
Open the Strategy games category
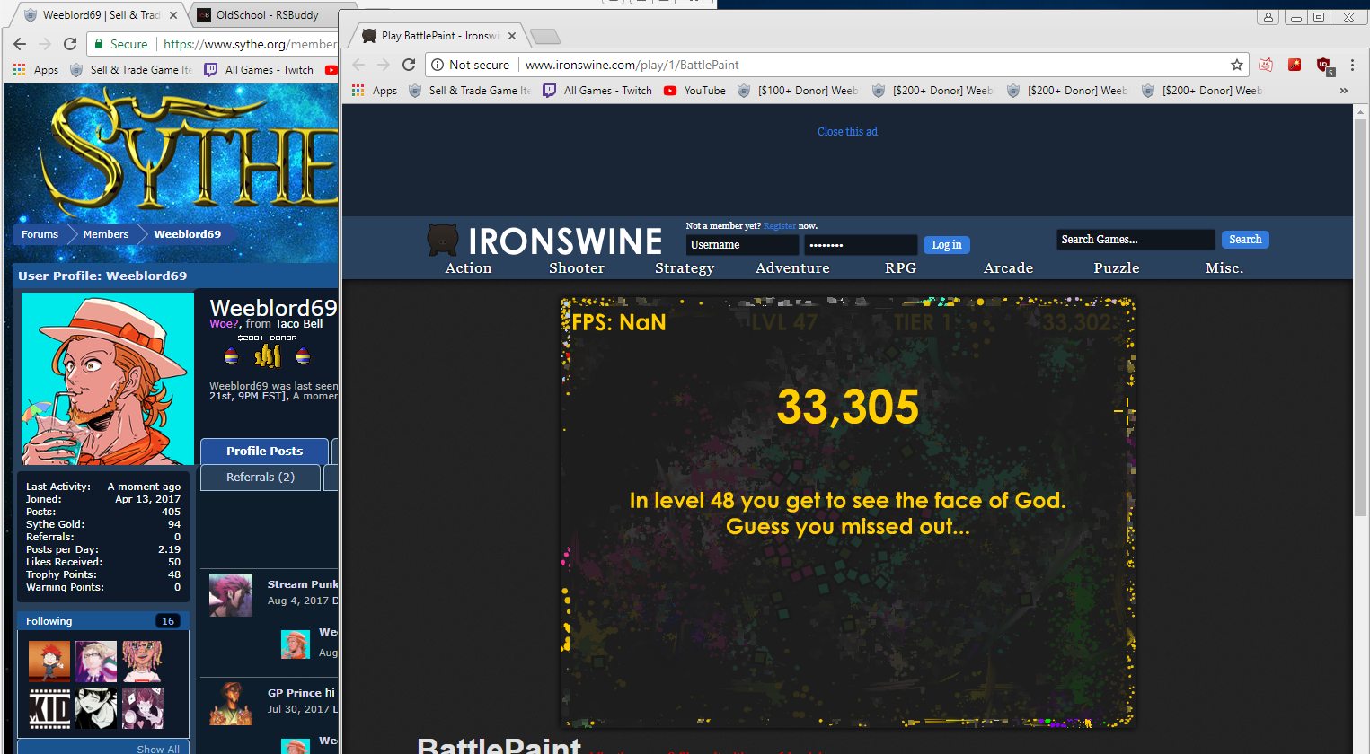[685, 268]
